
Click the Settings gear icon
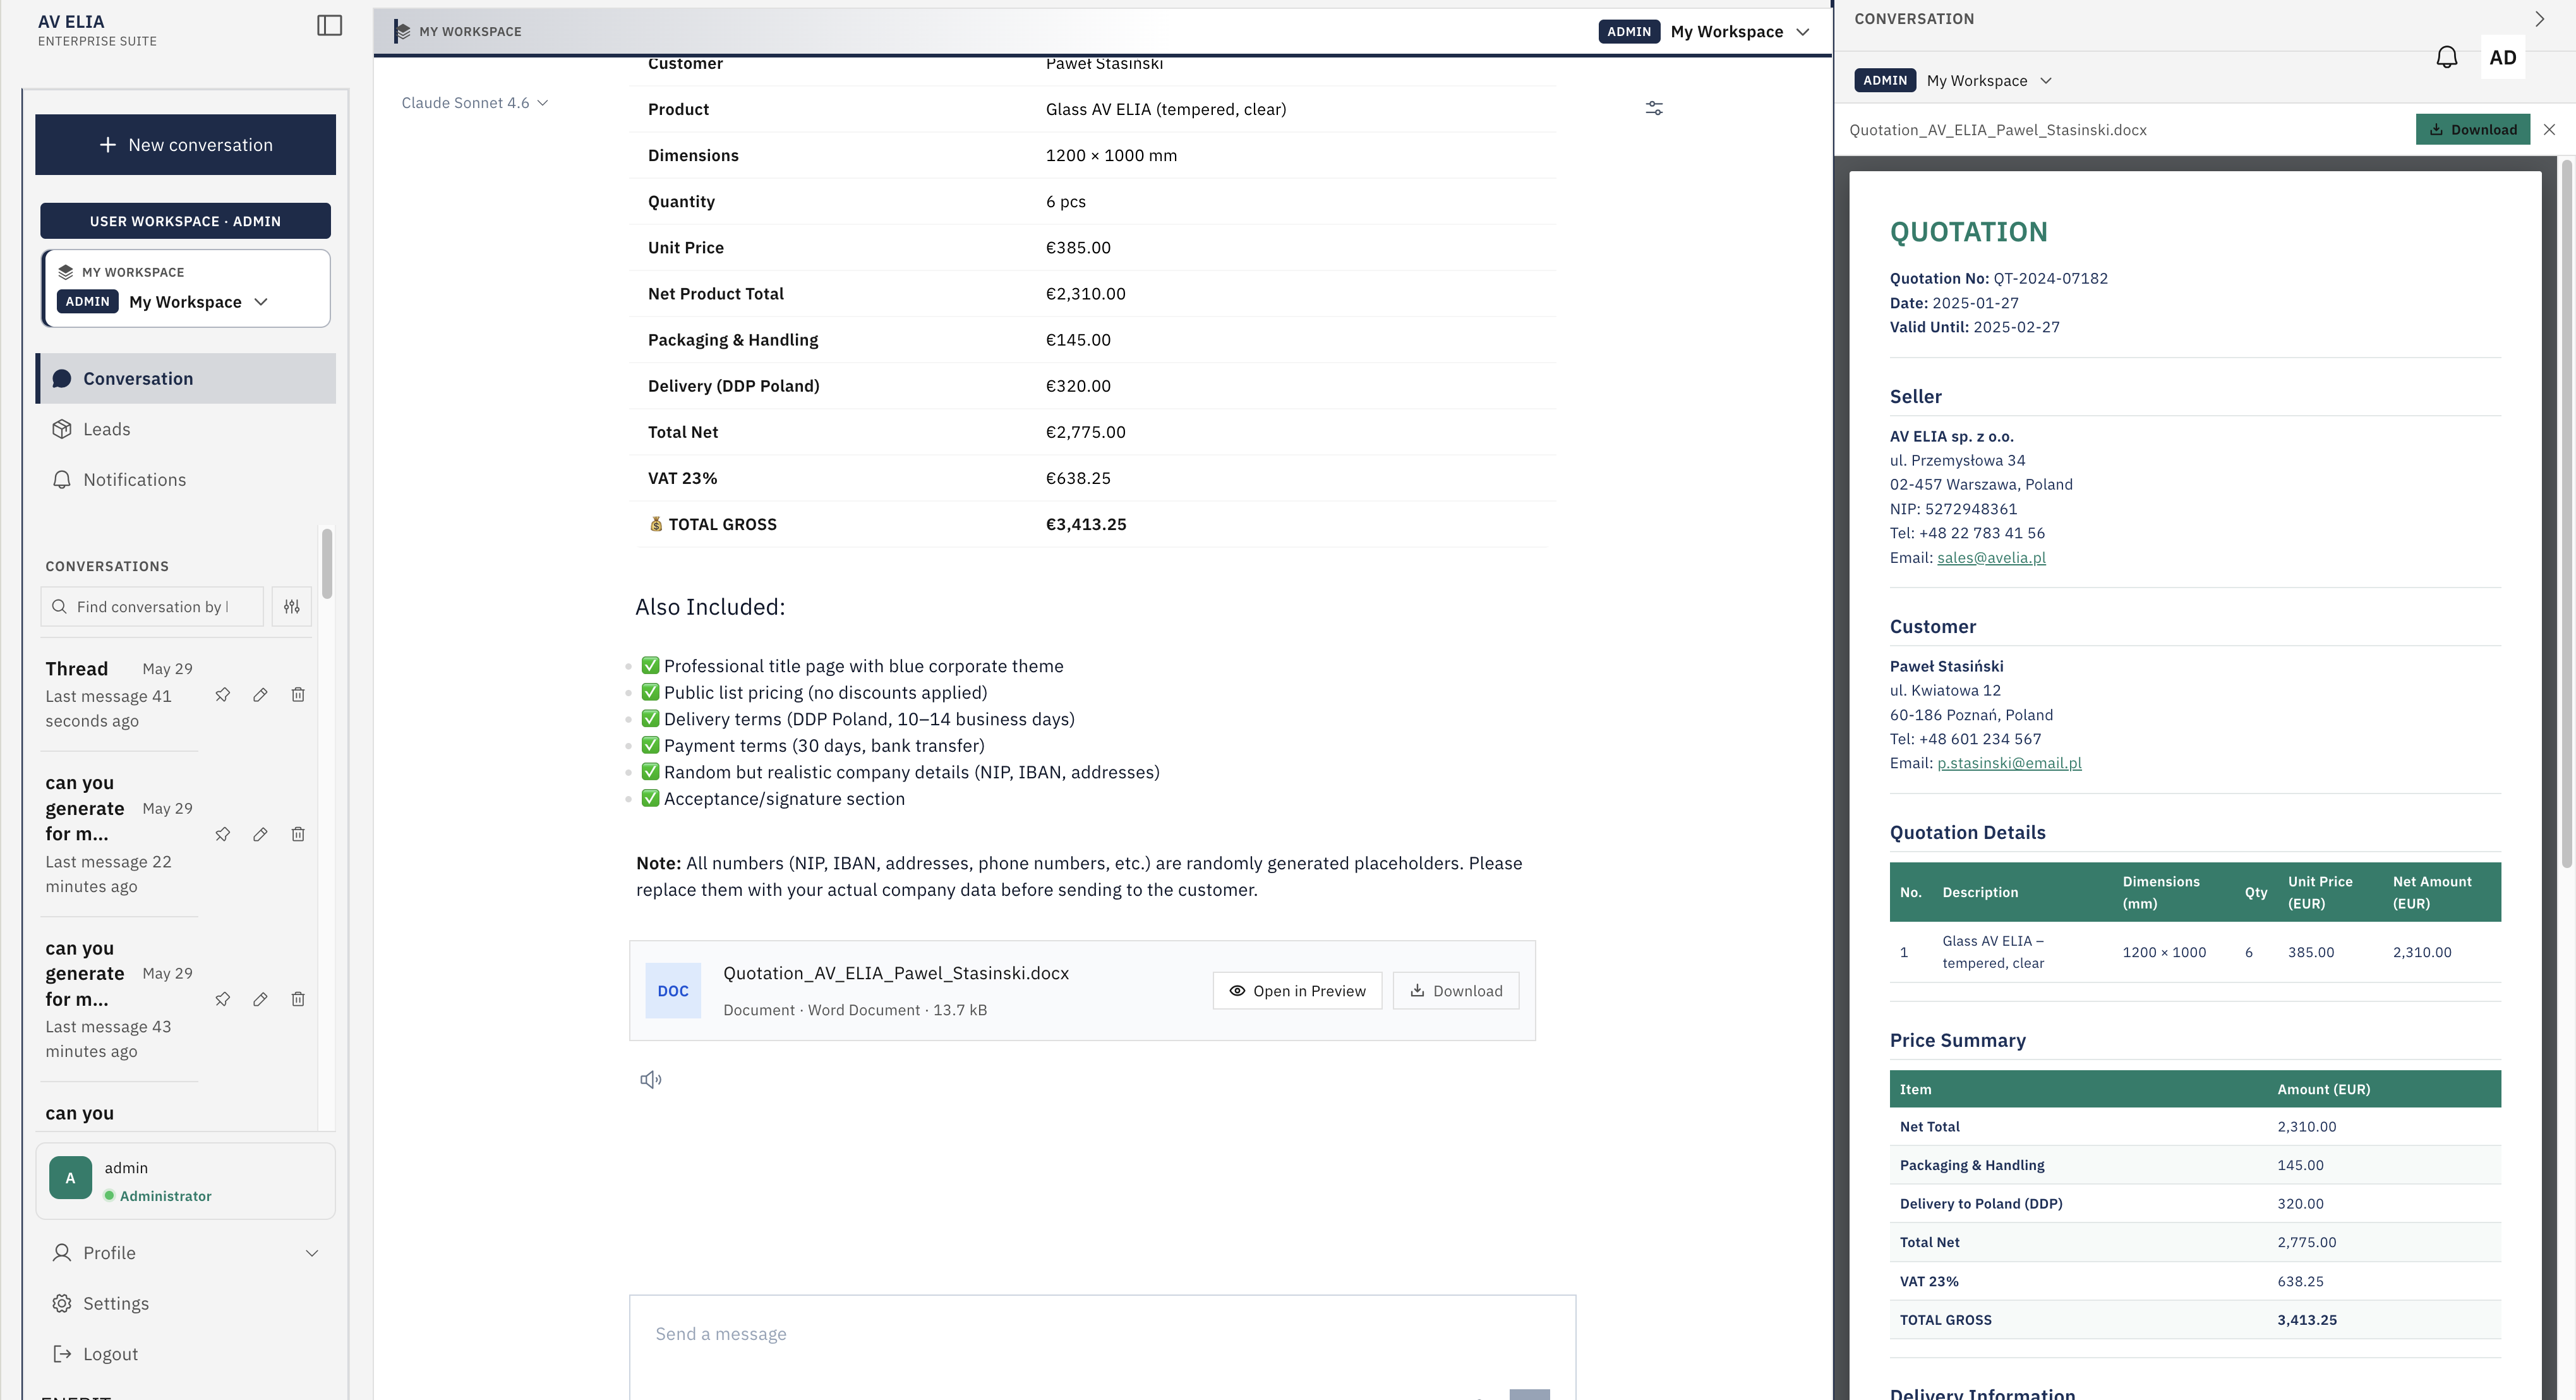click(x=62, y=1304)
